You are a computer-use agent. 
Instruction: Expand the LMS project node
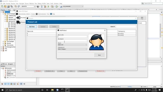(x=1, y=51)
